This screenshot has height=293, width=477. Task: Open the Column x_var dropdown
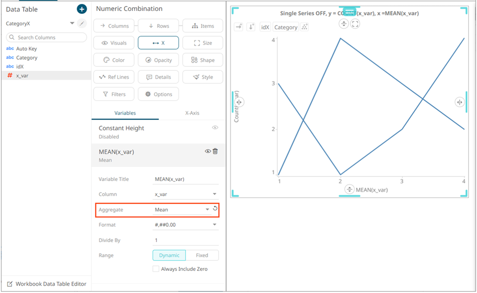click(186, 194)
